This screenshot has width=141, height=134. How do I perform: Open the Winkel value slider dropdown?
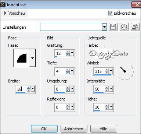pos(111,71)
